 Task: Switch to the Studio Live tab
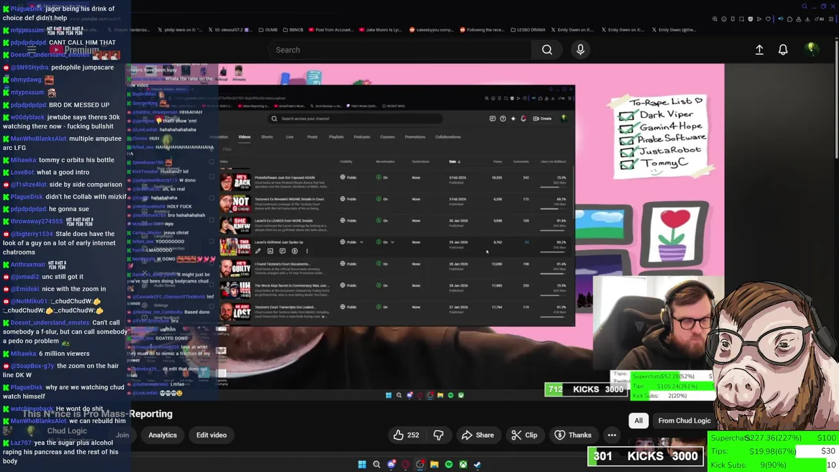coord(290,137)
